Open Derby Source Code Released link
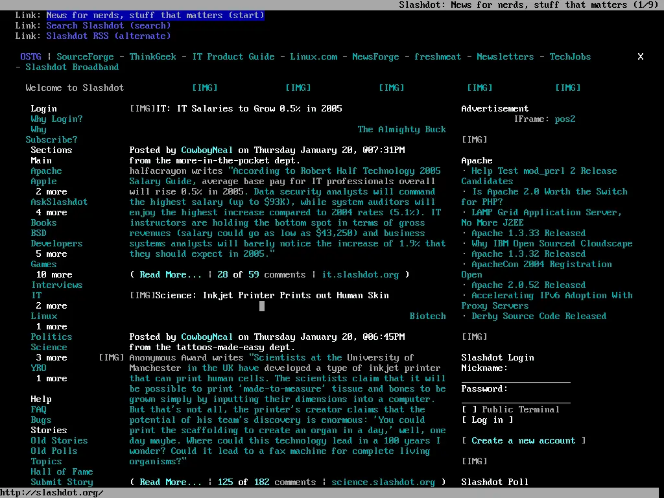Image resolution: width=664 pixels, height=498 pixels. point(539,316)
